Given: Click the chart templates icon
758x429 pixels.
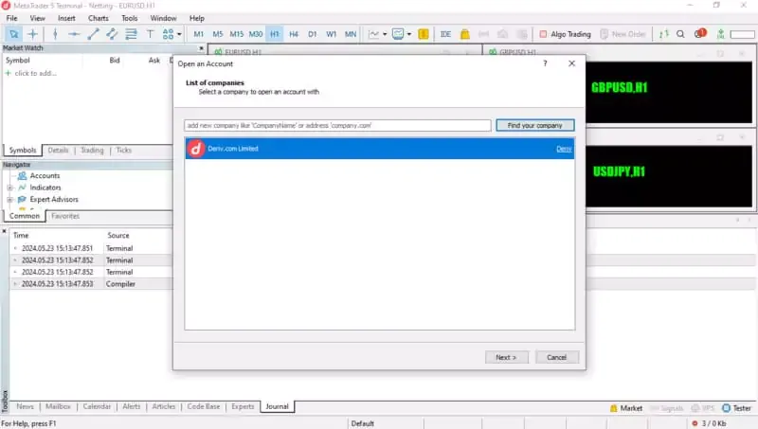Looking at the screenshot, I should coord(398,34).
